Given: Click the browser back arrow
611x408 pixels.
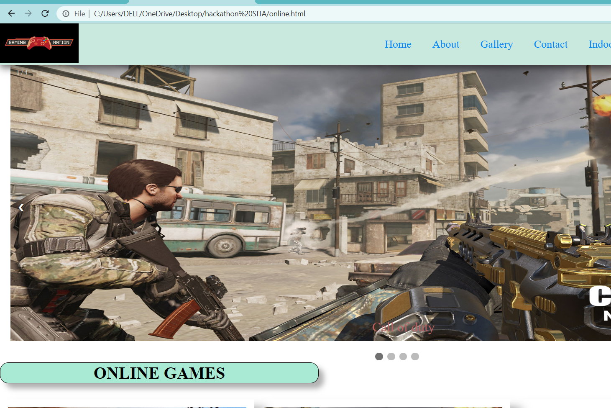Looking at the screenshot, I should tap(12, 13).
